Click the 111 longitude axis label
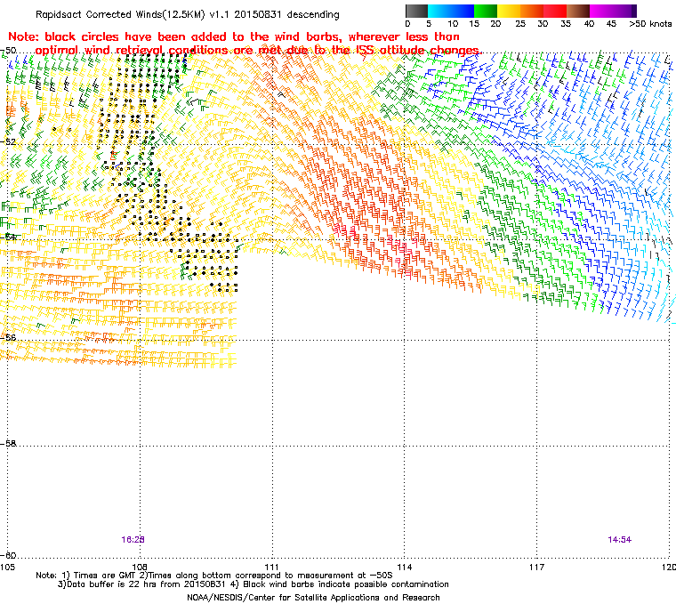Viewport: 676px width, 612px height. tap(271, 567)
